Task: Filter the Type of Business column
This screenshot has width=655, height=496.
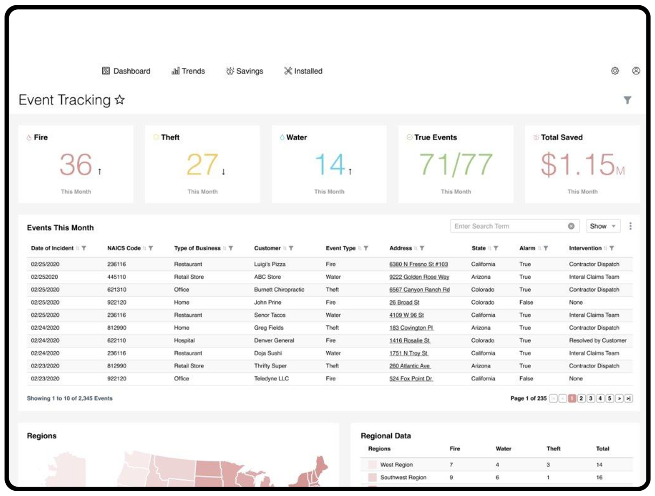Action: [x=231, y=248]
